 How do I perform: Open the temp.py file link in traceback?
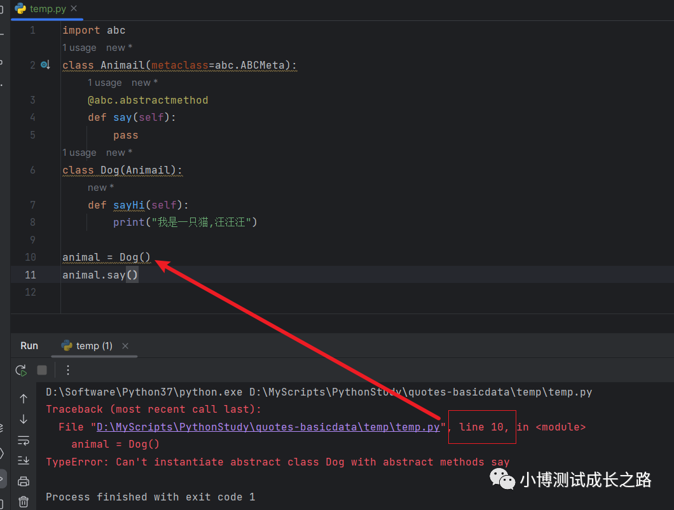[268, 427]
